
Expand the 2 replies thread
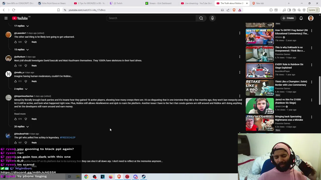21,89
